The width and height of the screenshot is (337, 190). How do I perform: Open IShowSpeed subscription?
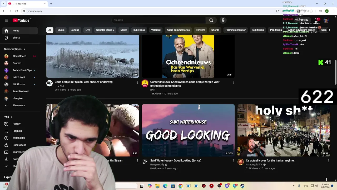20,56
